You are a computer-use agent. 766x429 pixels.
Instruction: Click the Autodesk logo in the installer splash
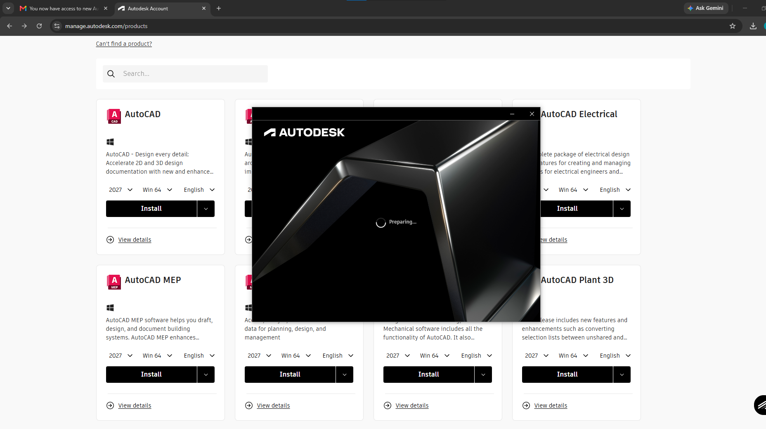304,132
